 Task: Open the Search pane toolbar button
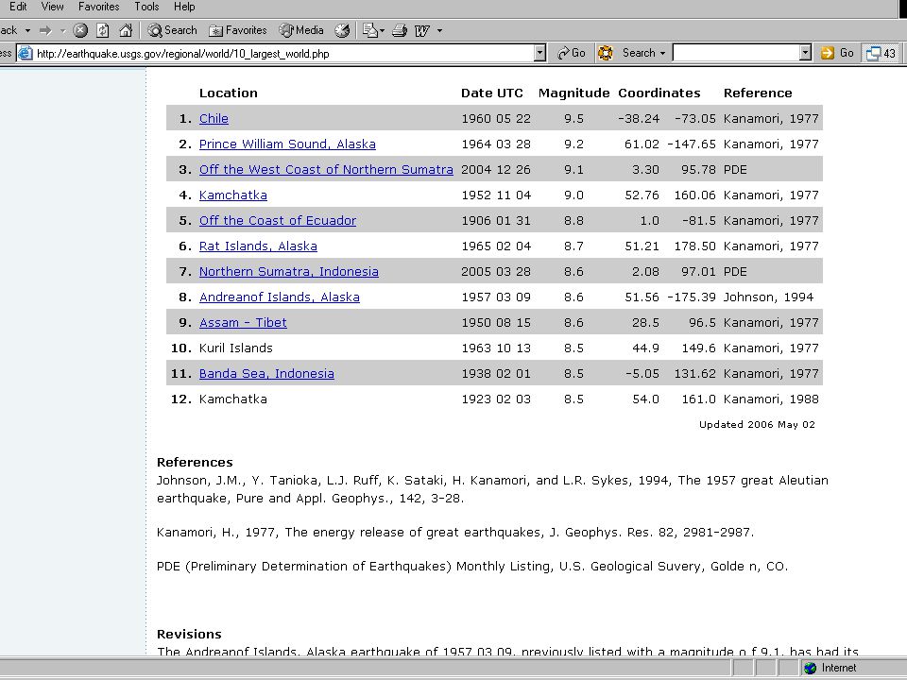click(172, 30)
